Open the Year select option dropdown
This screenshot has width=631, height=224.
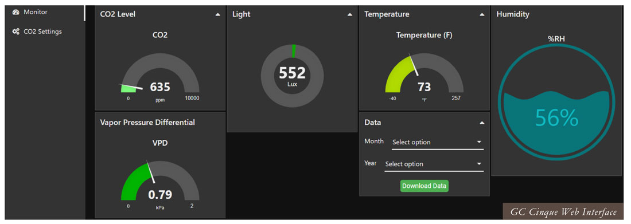coord(434,164)
